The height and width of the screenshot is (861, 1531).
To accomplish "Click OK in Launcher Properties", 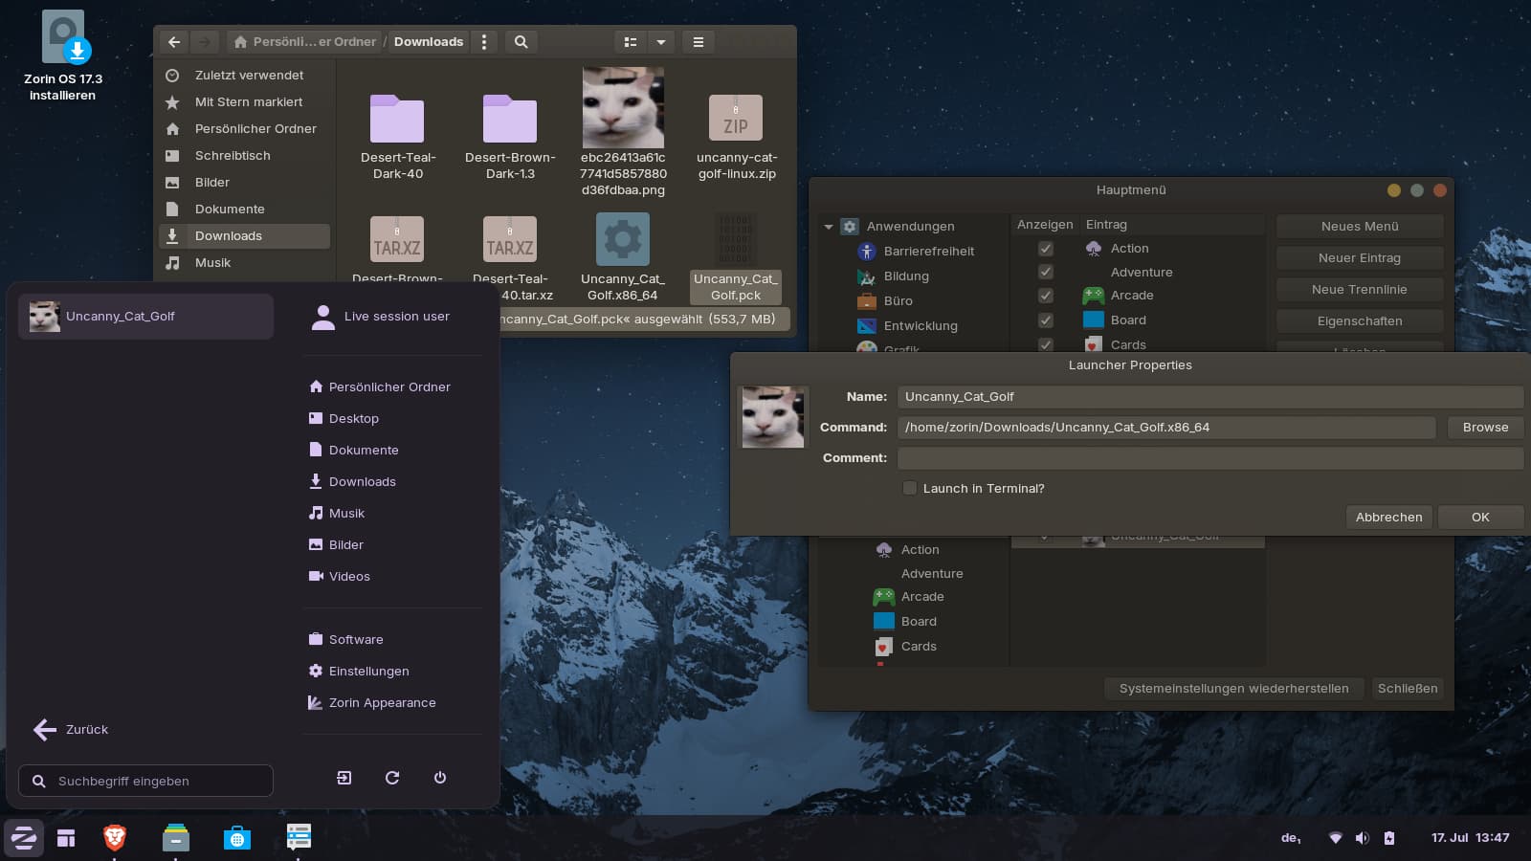I will point(1480,518).
